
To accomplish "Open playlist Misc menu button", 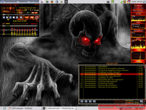I will coord(94,101).
